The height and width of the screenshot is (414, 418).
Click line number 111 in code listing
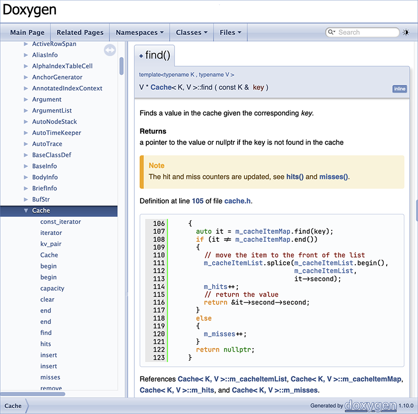coord(159,263)
